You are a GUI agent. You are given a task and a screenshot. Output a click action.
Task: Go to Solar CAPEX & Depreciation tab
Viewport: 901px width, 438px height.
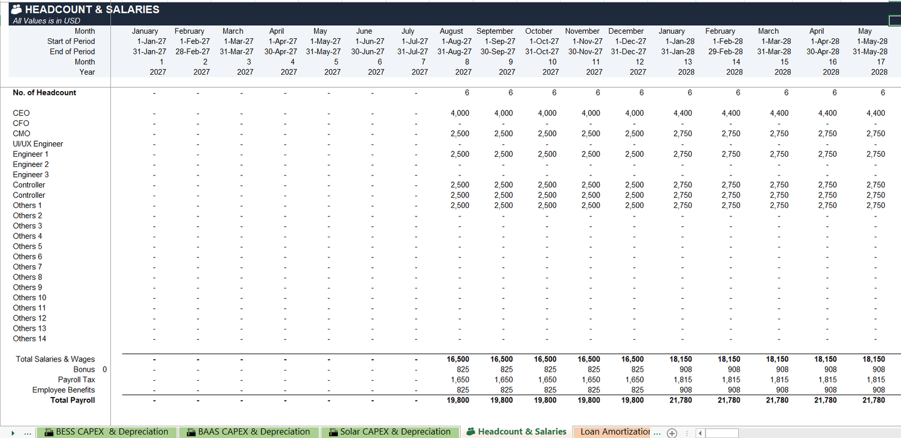pos(390,432)
